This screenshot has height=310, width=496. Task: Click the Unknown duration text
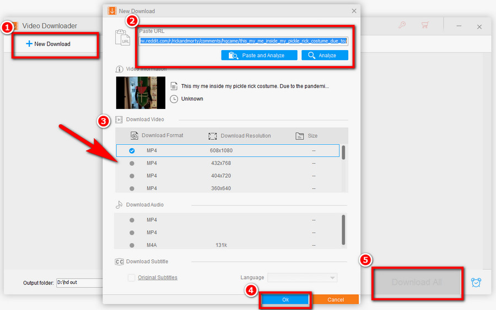point(192,99)
